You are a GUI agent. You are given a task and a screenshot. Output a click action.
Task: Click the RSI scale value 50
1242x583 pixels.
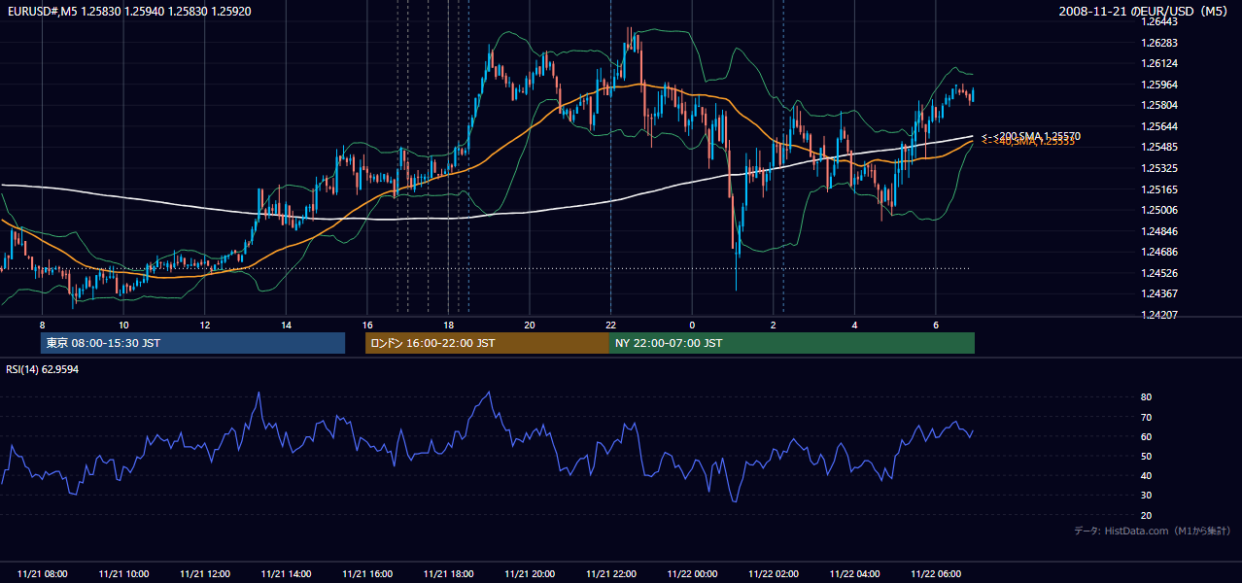(1146, 456)
